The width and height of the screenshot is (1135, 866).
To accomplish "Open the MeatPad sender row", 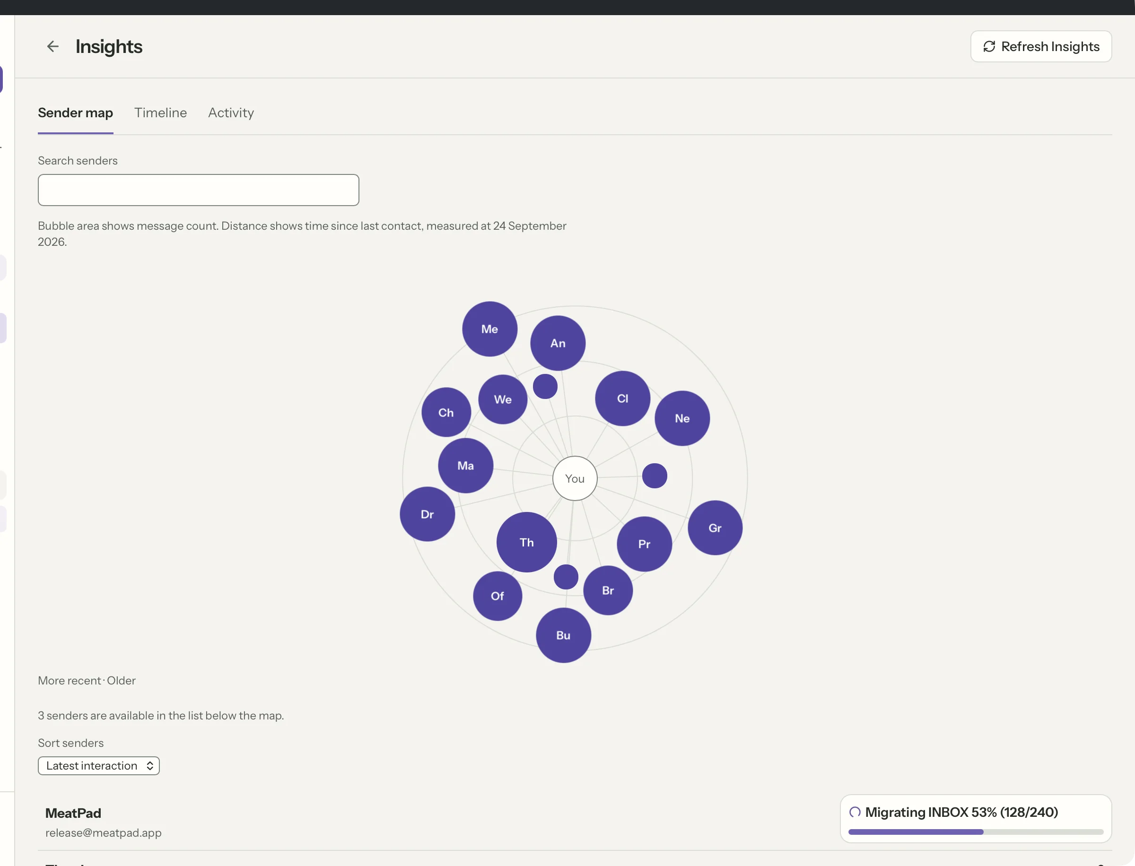I will [x=575, y=822].
